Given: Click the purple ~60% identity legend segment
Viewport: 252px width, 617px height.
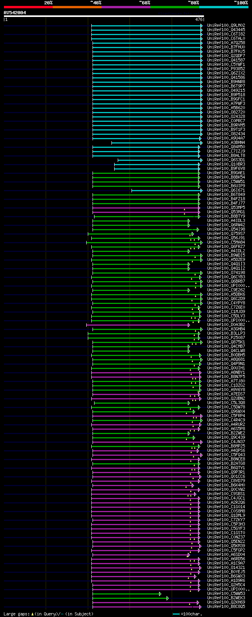Looking at the screenshot, I should point(126,7).
